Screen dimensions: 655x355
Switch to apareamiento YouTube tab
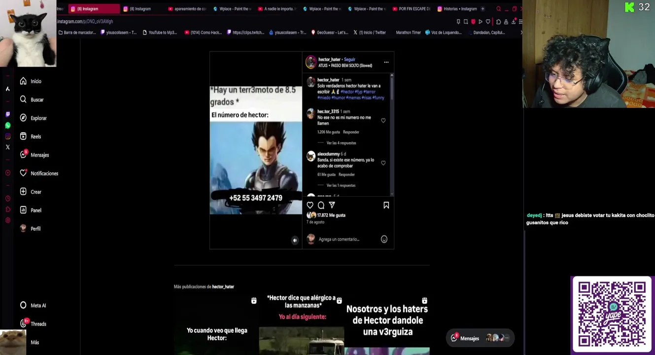click(x=187, y=9)
